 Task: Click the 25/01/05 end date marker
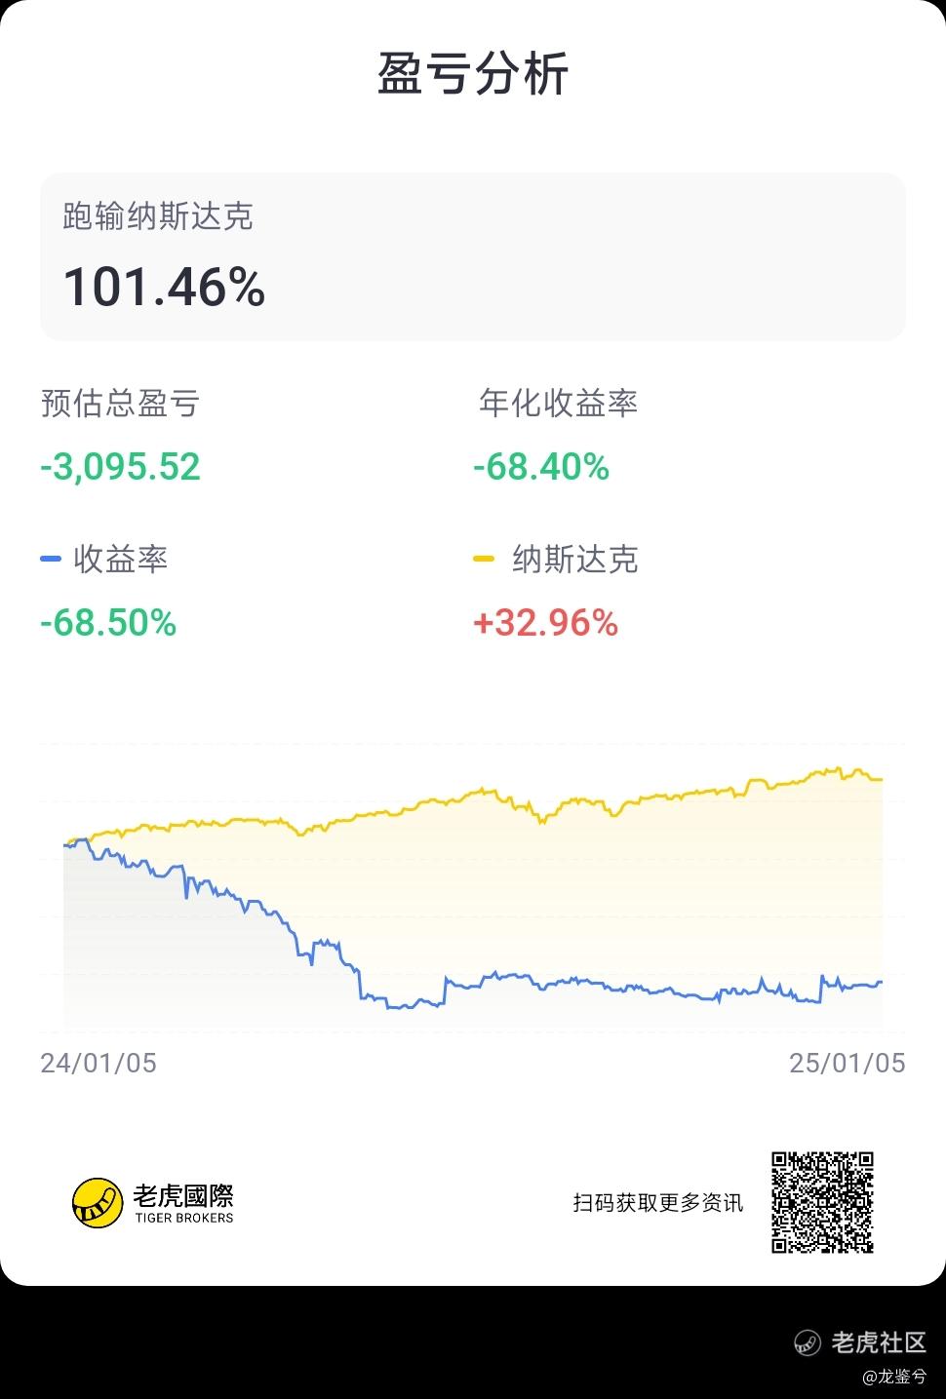[x=847, y=1063]
